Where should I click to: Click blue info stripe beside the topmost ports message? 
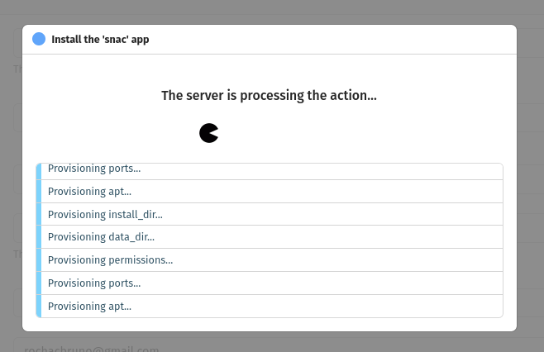(39, 169)
